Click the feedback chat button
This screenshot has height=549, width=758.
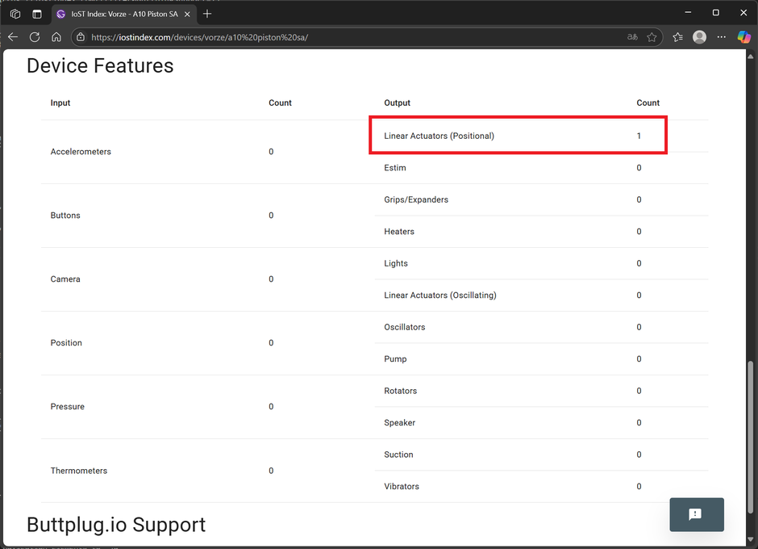click(x=697, y=514)
